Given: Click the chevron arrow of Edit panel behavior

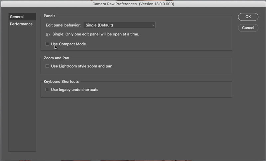Looking at the screenshot, I should 153,25.
